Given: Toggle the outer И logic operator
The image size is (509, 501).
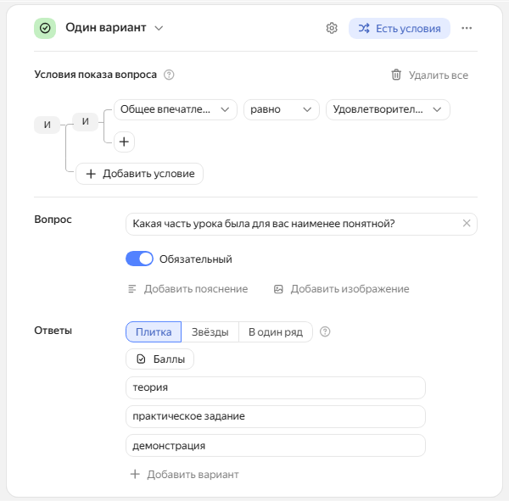Looking at the screenshot, I should pyautogui.click(x=47, y=125).
